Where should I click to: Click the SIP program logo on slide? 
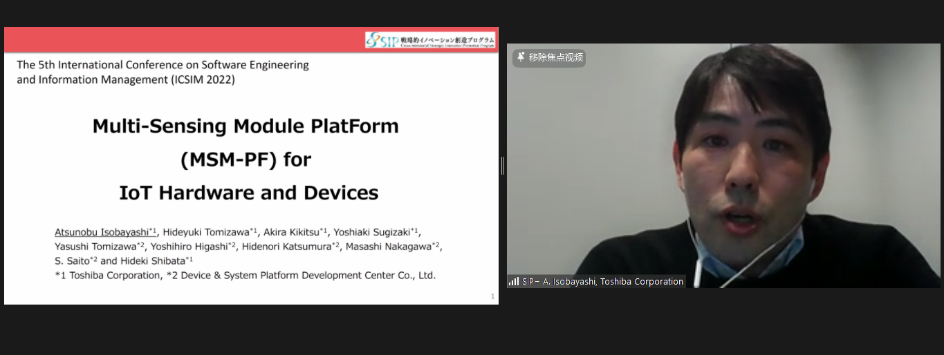click(x=430, y=40)
